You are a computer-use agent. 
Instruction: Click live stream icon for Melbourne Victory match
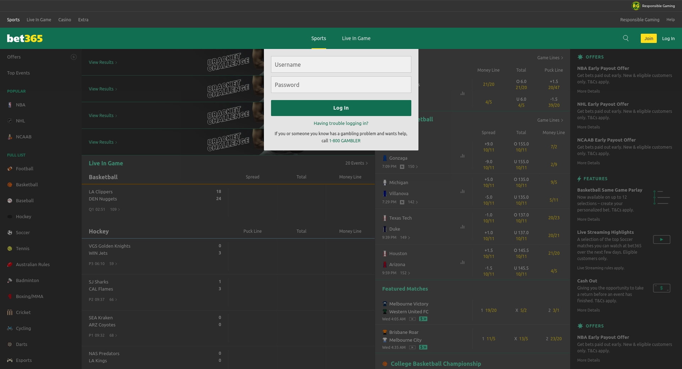click(412, 319)
